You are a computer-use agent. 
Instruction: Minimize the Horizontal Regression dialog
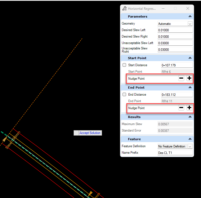(x=163, y=8)
